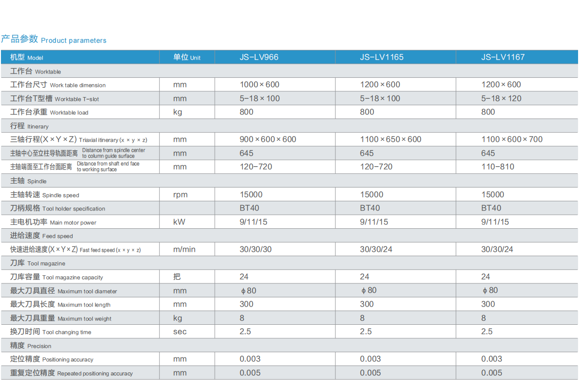Viewport: 580px width, 381px height.
Task: Click the Worktable section row
Action: pyautogui.click(x=36, y=71)
